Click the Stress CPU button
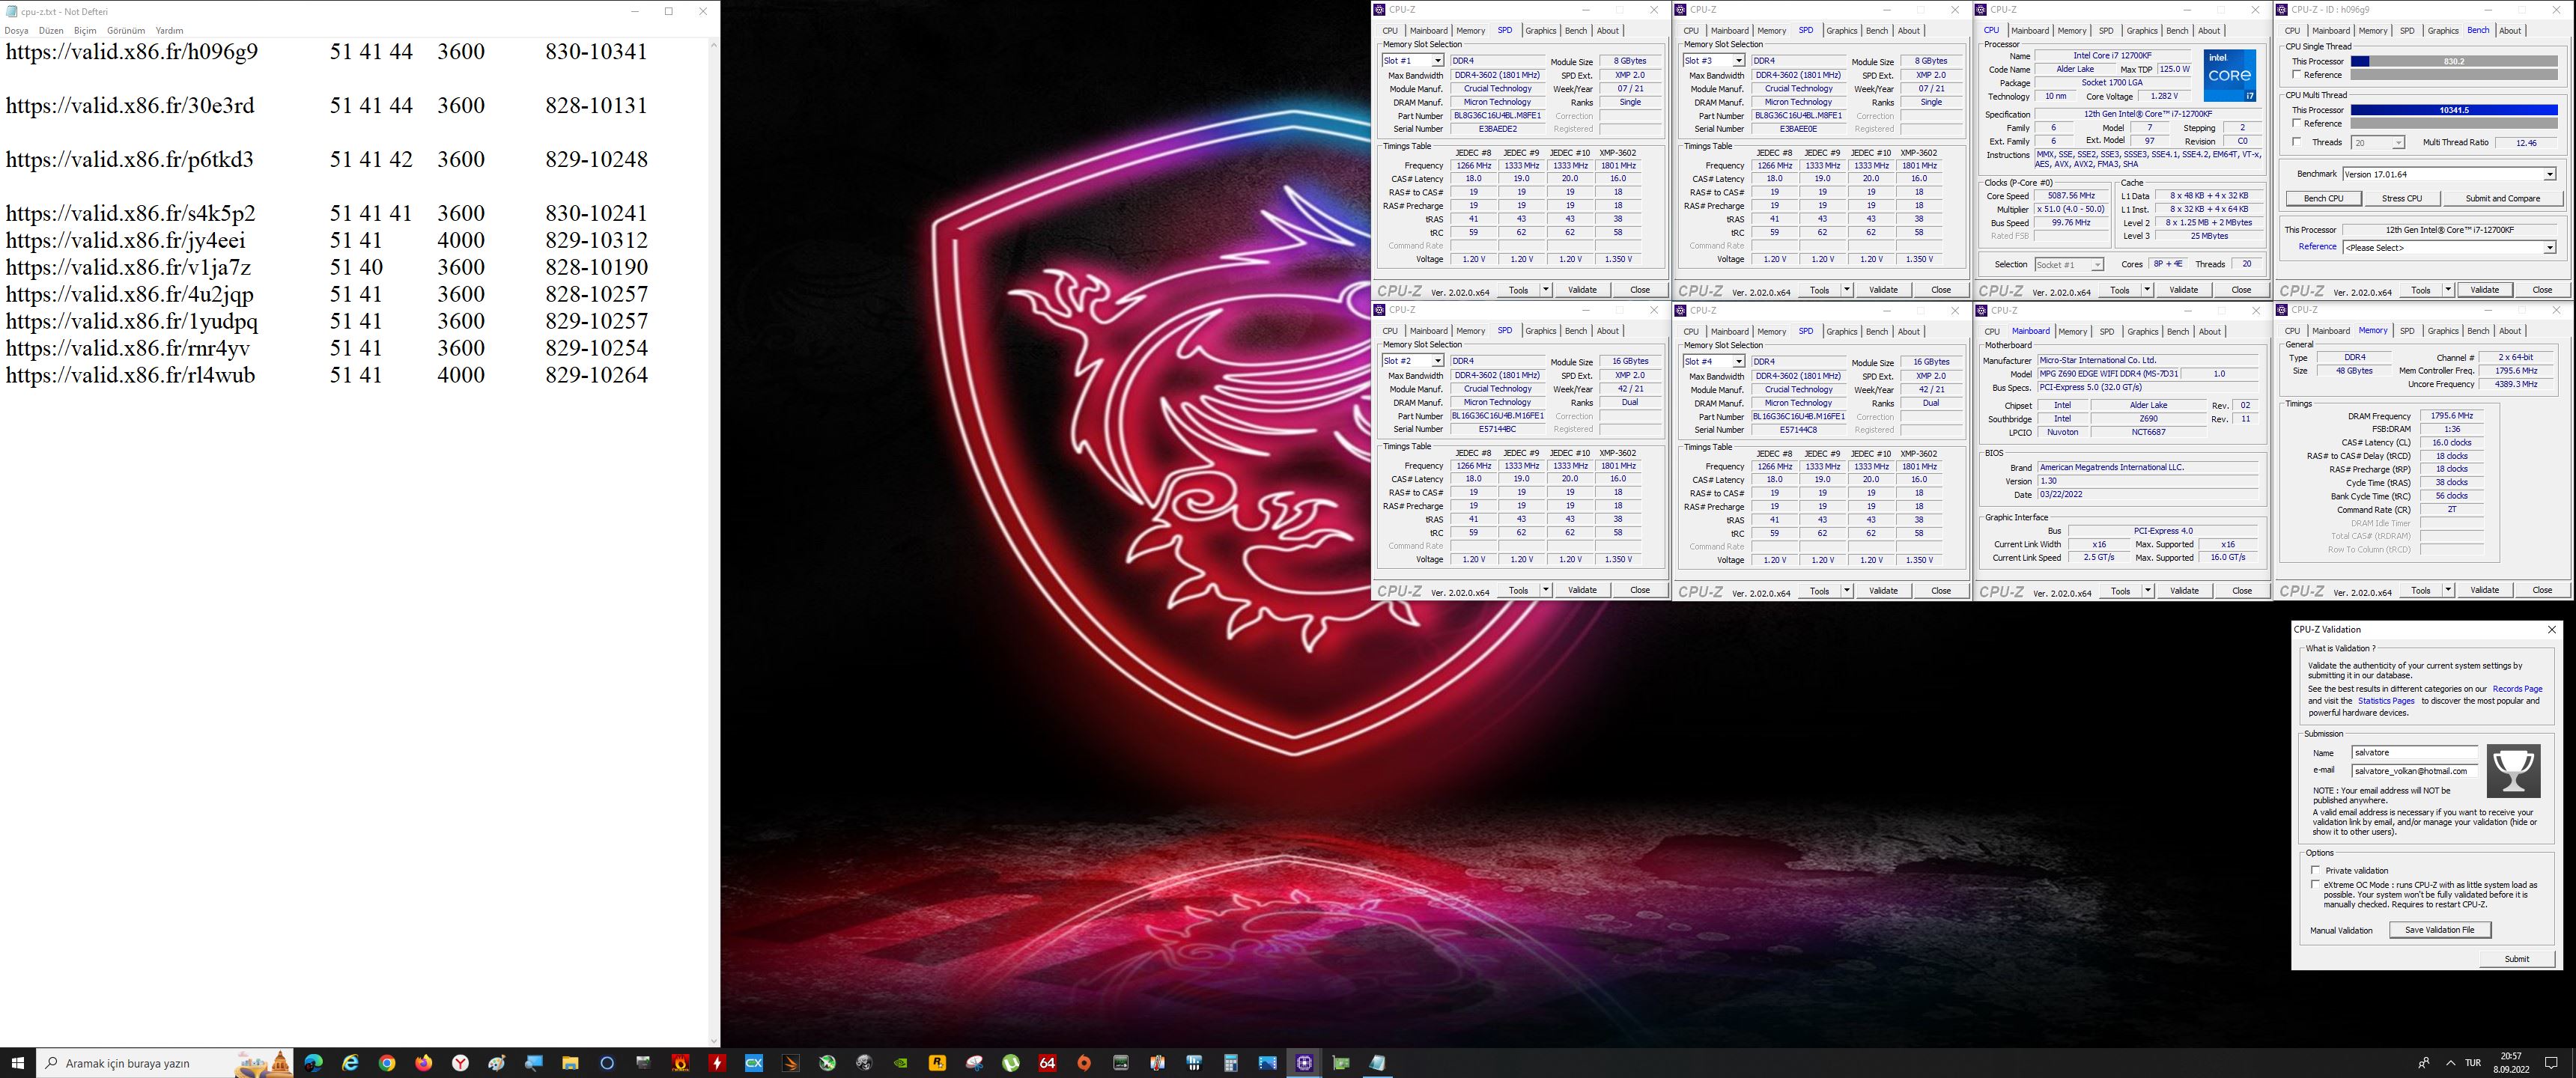 tap(2401, 198)
